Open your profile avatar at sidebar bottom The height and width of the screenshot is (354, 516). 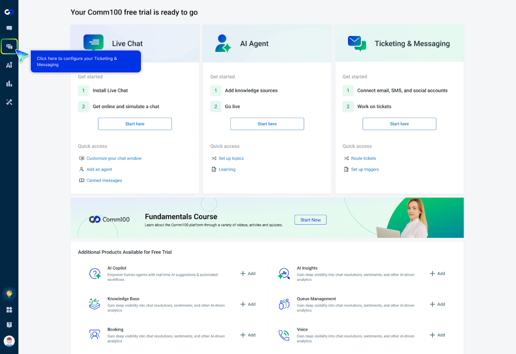[x=9, y=341]
